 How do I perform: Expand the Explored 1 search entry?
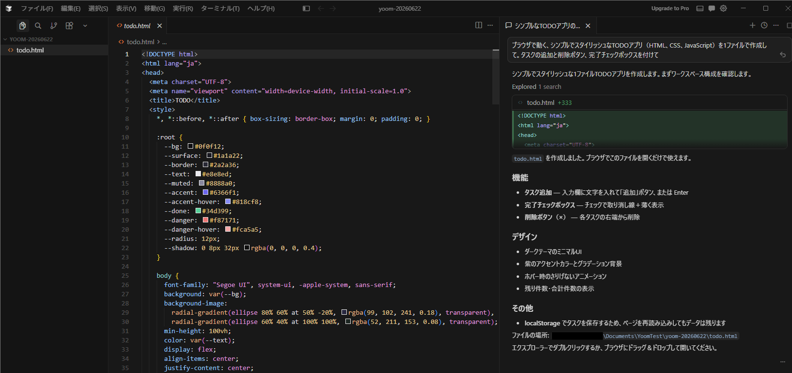(536, 86)
